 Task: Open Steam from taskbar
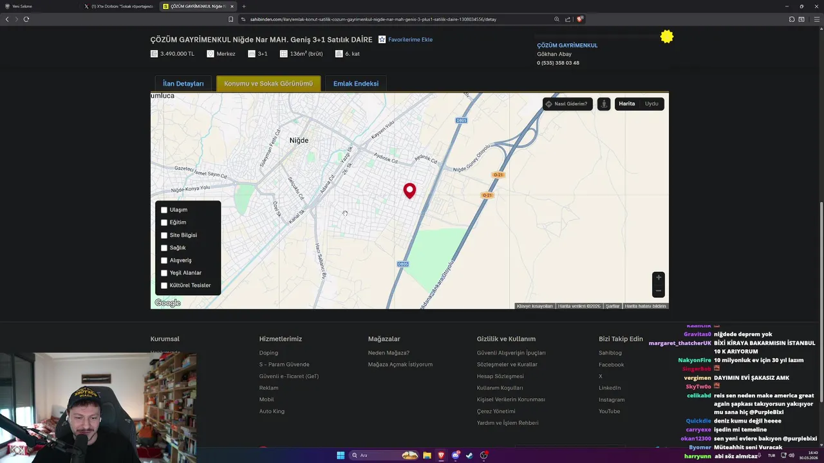[x=469, y=455]
